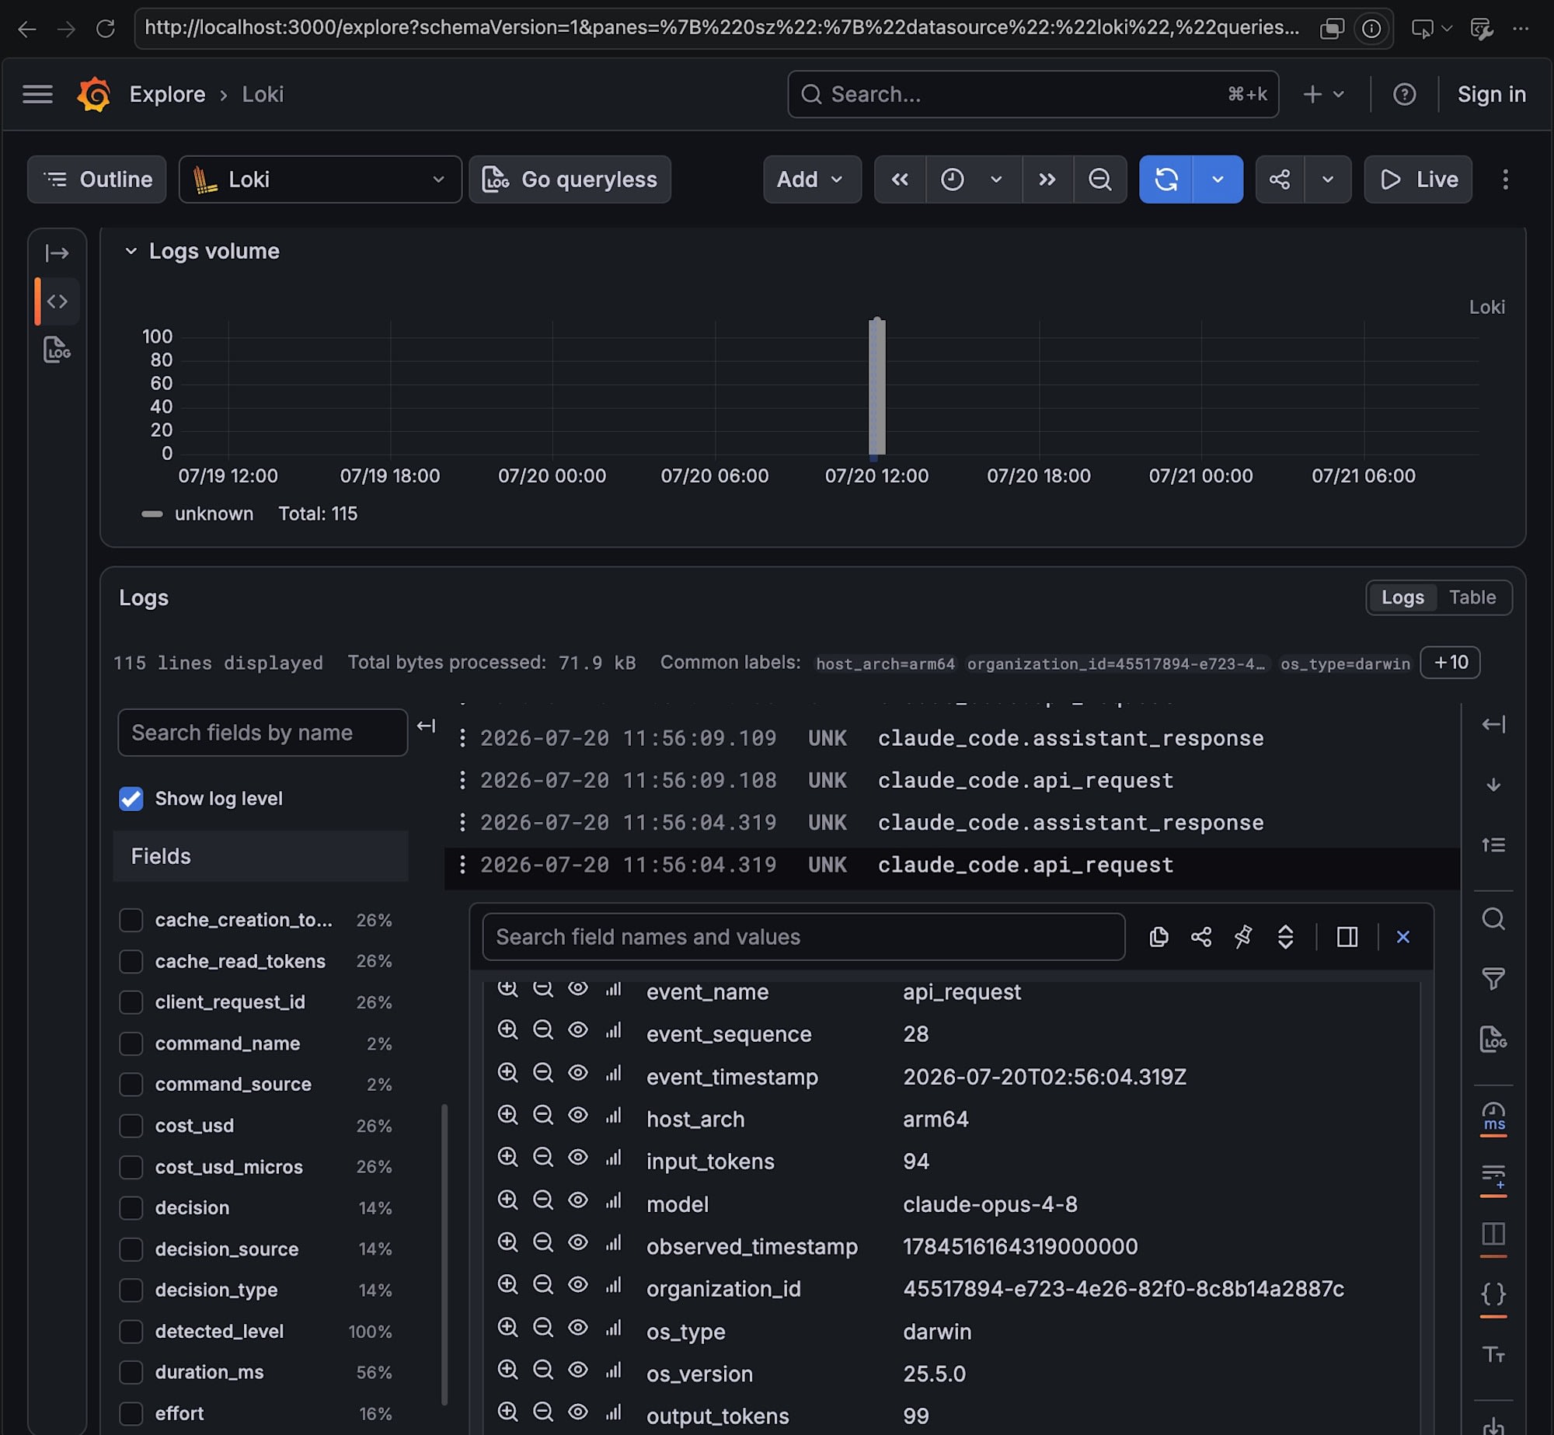1554x1435 pixels.
Task: Click the share icon in toolbar
Action: pyautogui.click(x=1280, y=179)
